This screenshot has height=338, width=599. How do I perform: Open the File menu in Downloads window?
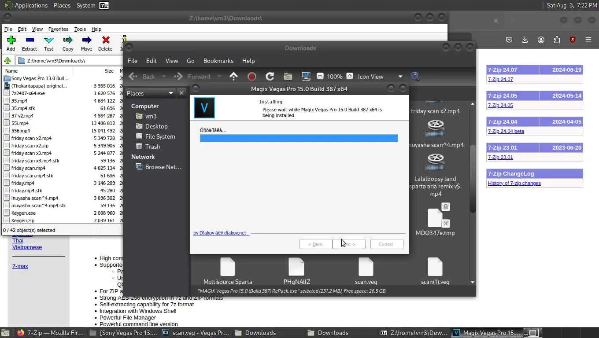pyautogui.click(x=133, y=61)
